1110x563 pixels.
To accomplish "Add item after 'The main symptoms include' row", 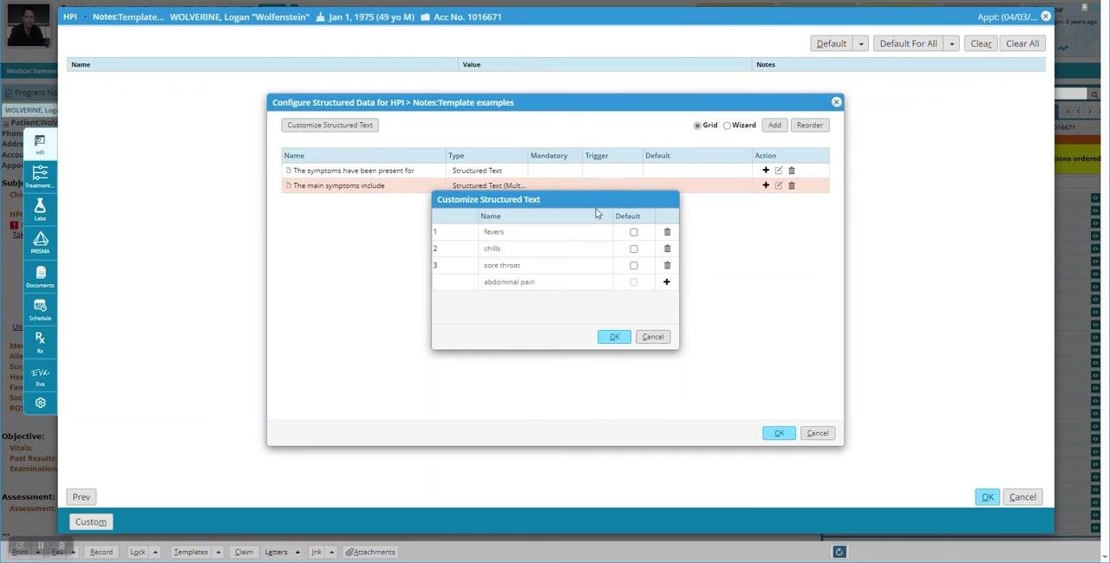I will pos(766,185).
